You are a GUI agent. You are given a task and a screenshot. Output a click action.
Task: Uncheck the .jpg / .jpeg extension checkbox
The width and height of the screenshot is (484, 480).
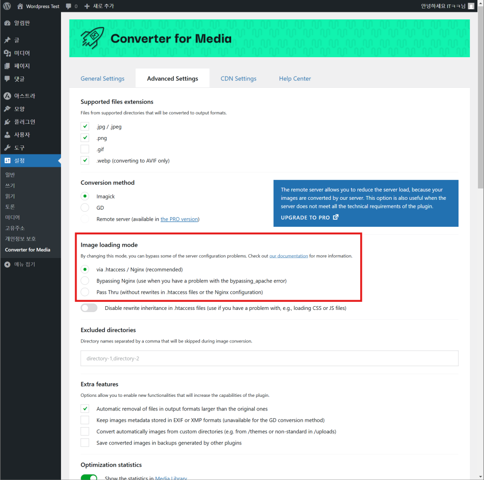pos(85,127)
